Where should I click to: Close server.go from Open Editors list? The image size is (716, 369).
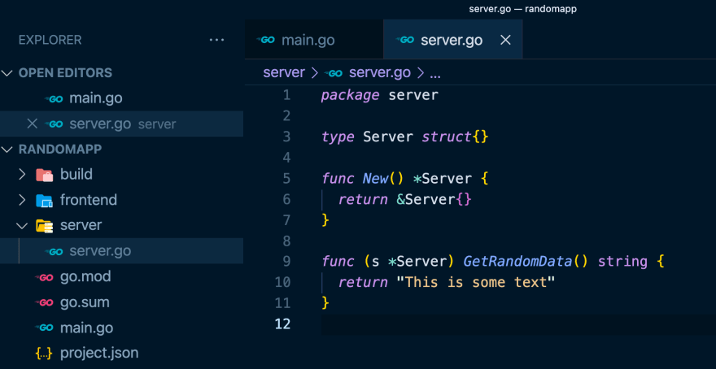click(x=32, y=124)
